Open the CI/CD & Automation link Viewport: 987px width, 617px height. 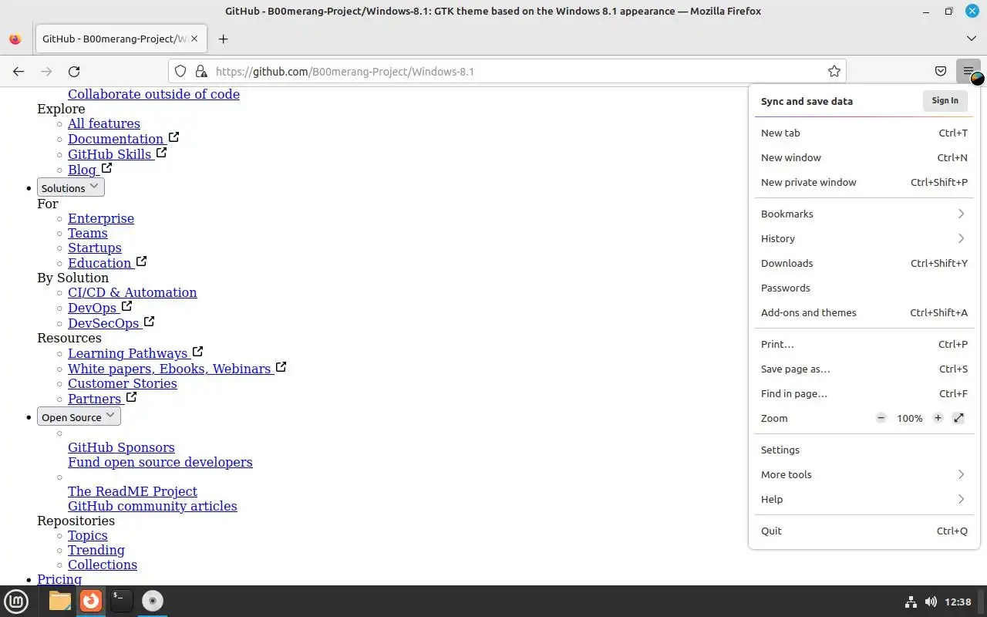133,292
